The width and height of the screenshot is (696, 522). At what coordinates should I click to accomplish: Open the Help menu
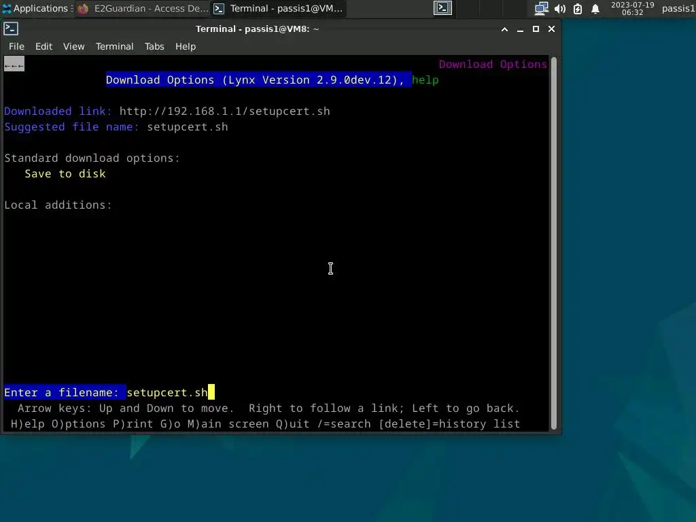[x=186, y=46]
